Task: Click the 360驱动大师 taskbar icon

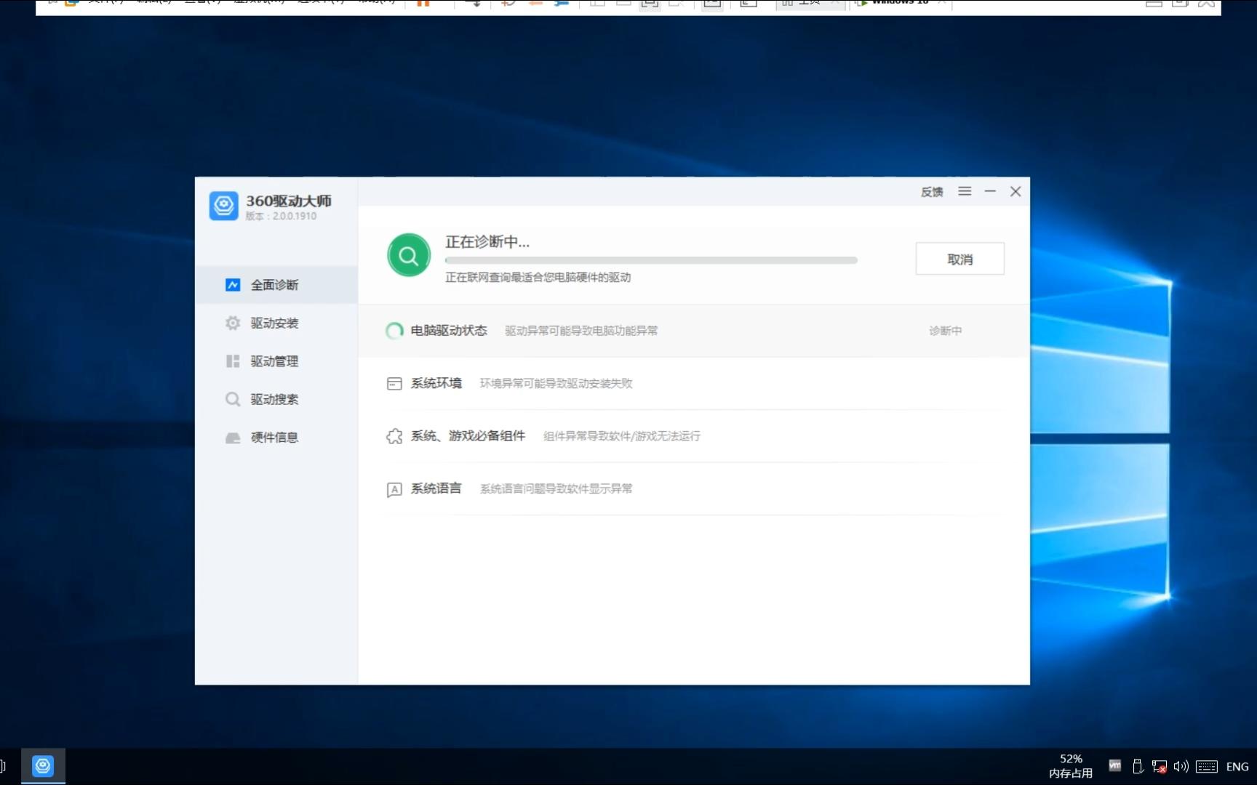Action: [43, 766]
